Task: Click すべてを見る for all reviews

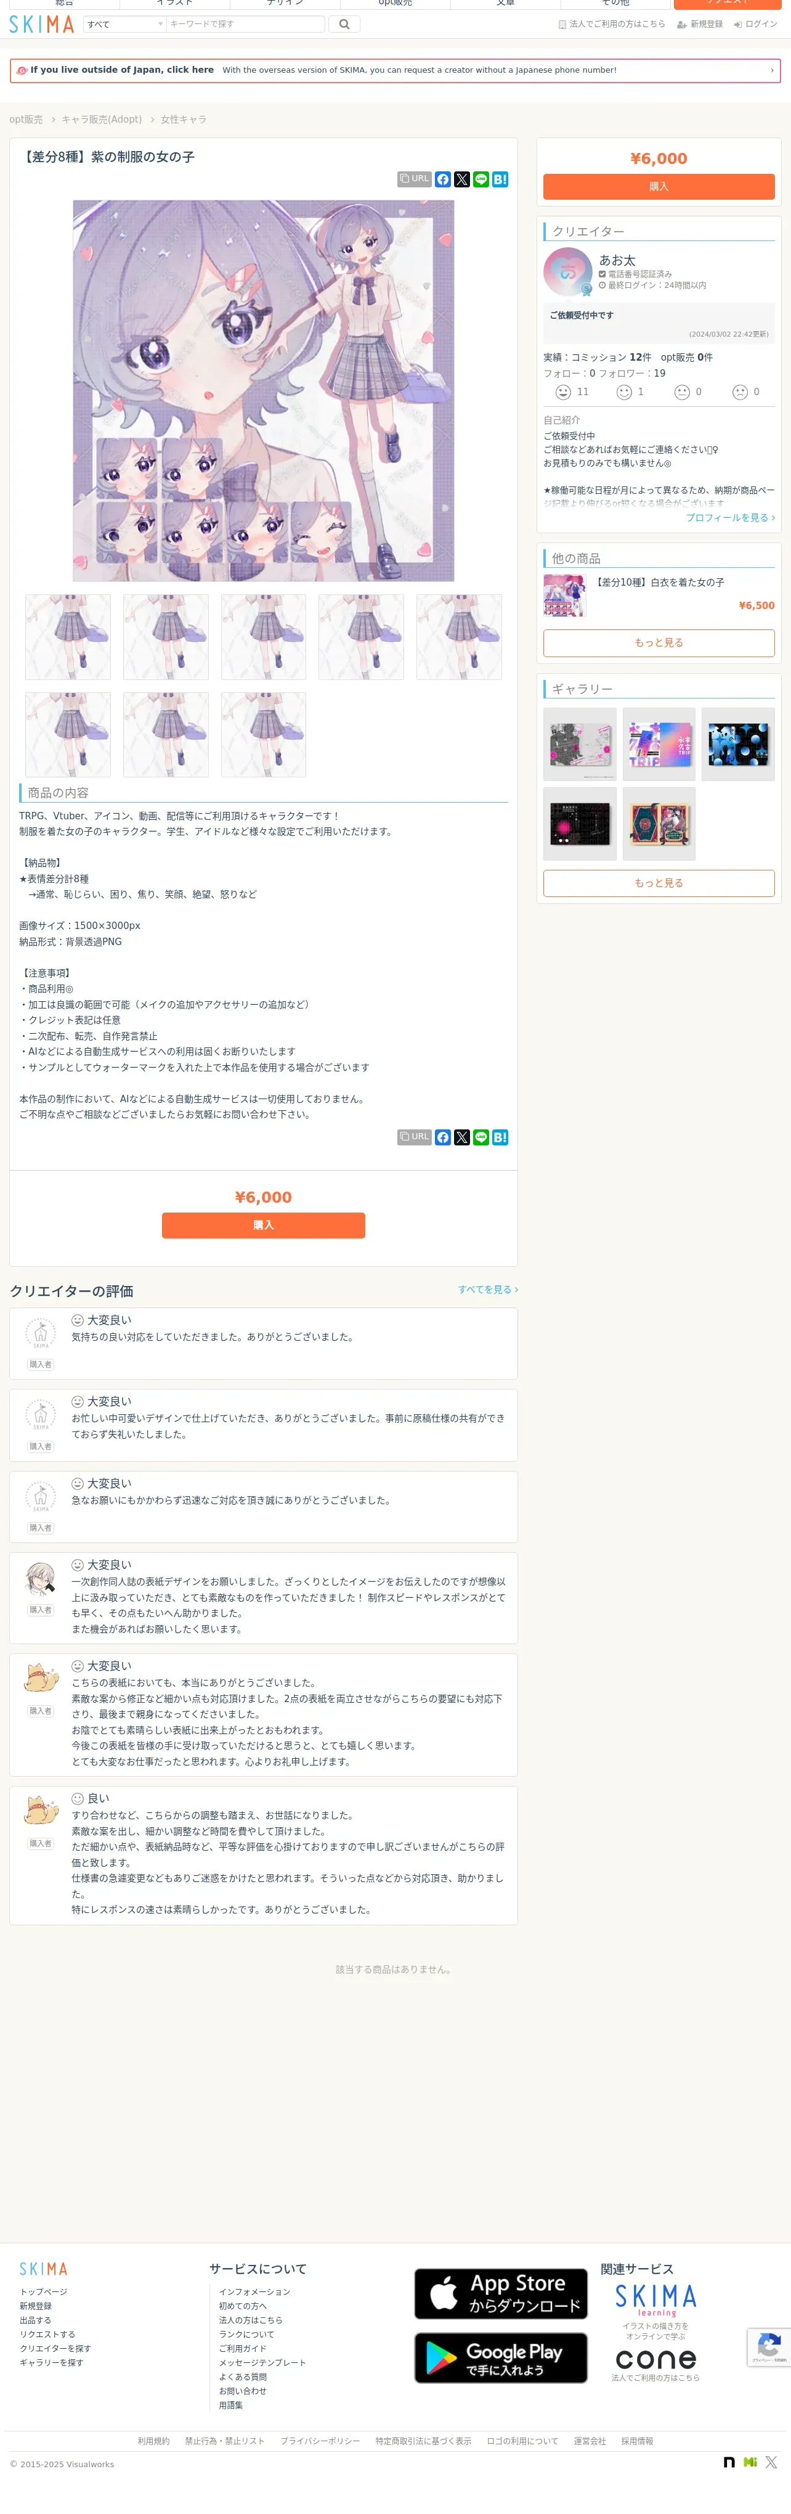Action: 488,1289
